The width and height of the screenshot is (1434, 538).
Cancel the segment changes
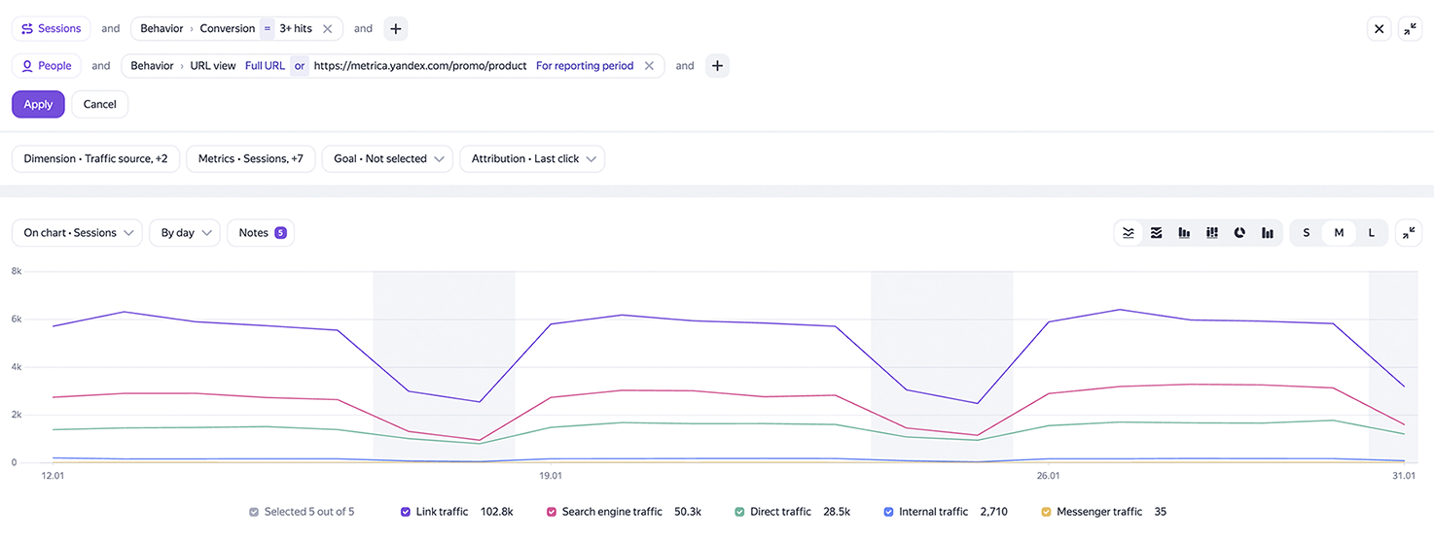(99, 104)
